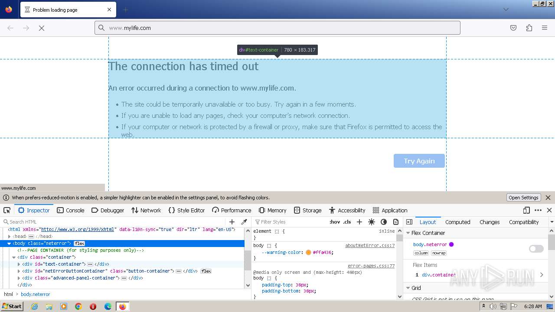Screen dimensions: 555x312
Task: Switch to the Console tab
Action: (71, 210)
